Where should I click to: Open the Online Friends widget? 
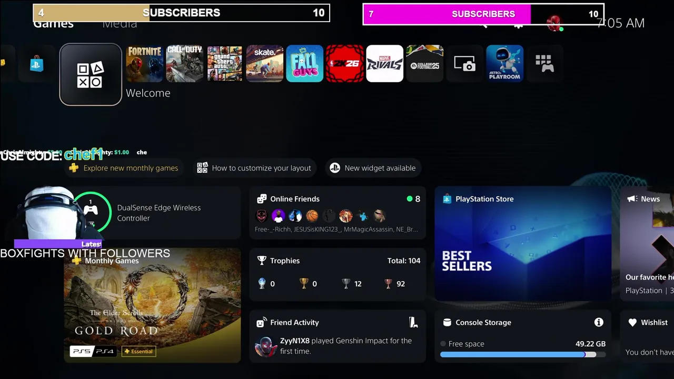tap(338, 213)
